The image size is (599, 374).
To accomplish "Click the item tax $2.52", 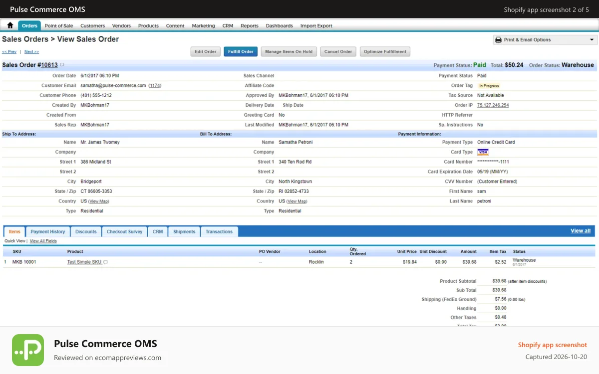I will (500, 262).
